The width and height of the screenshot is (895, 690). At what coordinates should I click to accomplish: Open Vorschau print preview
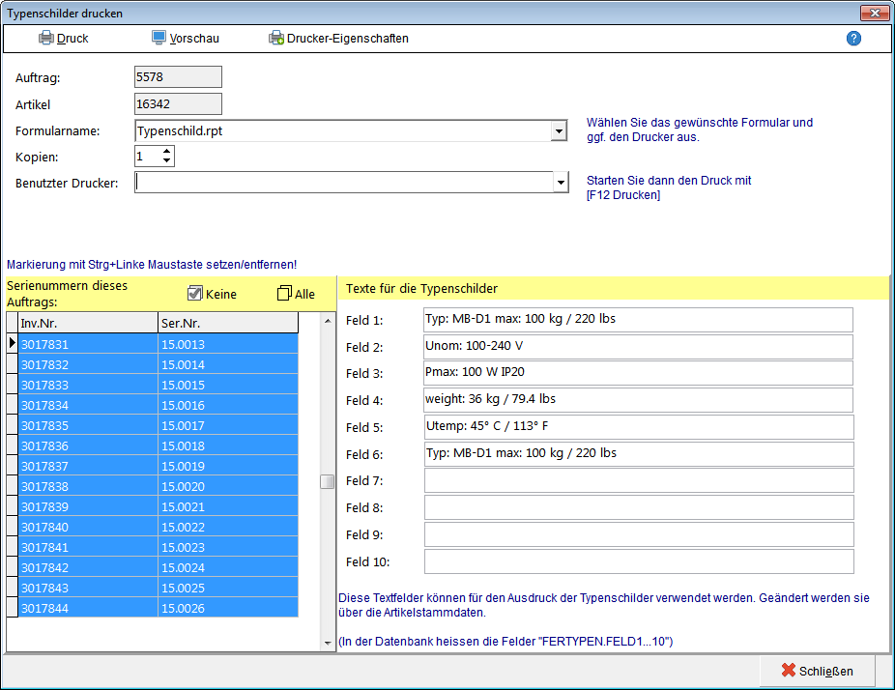point(186,39)
